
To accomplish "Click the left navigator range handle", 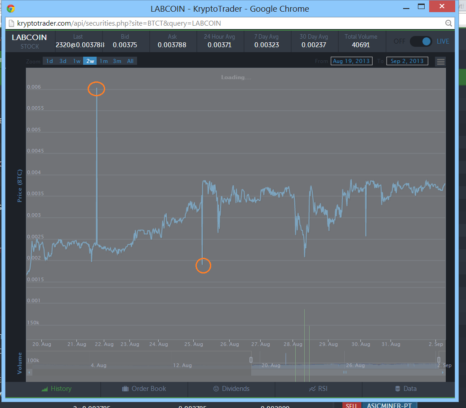I will [x=251, y=360].
